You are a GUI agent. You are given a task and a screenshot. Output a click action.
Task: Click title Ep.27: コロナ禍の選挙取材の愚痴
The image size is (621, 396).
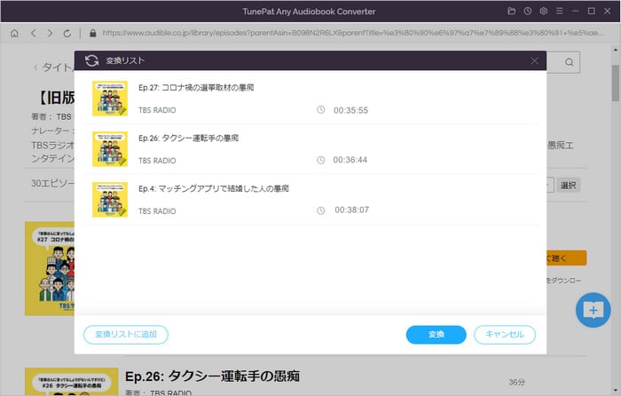[196, 88]
